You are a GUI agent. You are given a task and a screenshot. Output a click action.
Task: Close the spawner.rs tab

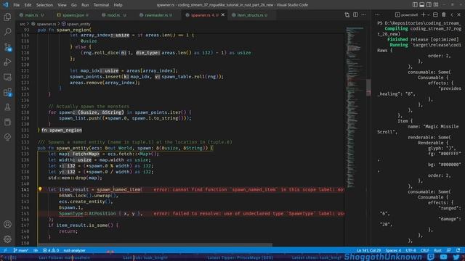pos(223,14)
